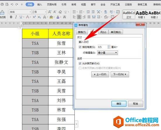This screenshot has width=161, height=130.
Task: Click the distributed alignment icon
Action: (94, 17)
